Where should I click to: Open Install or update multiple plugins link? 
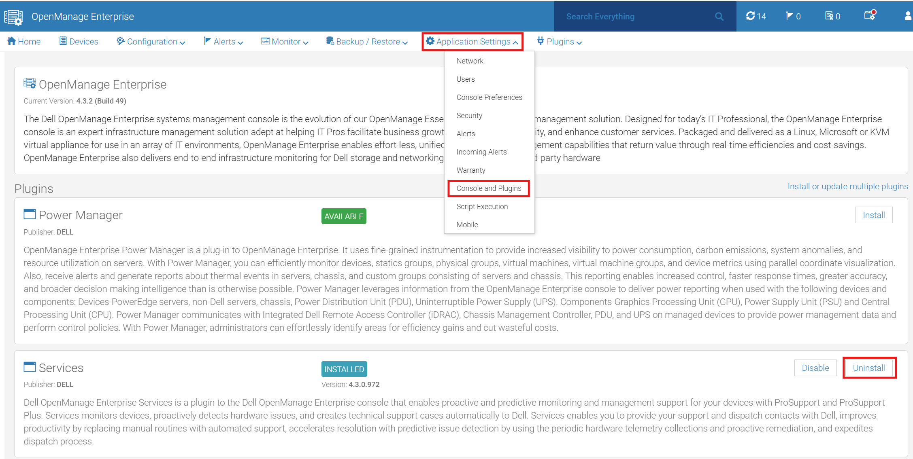click(847, 186)
